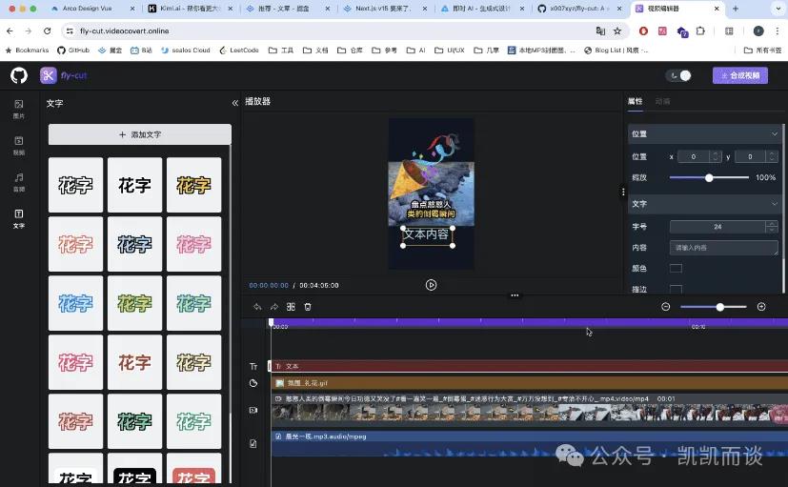Switch to the Next.js v15 browser tab

point(386,9)
